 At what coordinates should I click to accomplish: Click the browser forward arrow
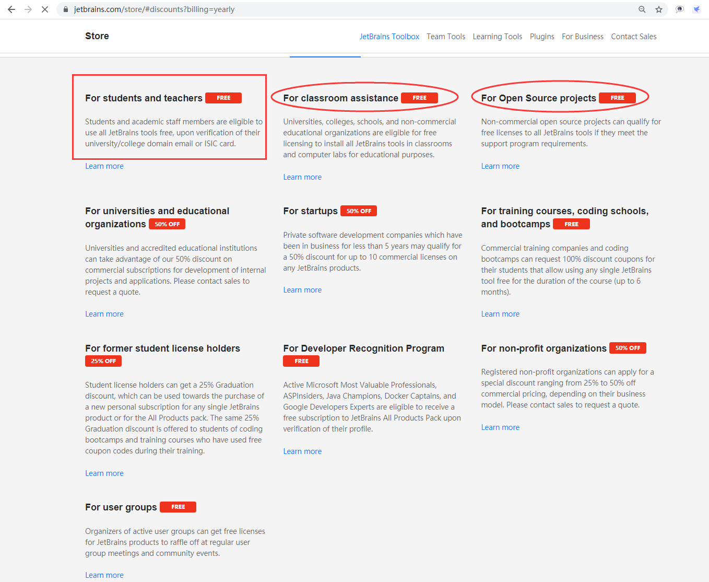point(28,9)
